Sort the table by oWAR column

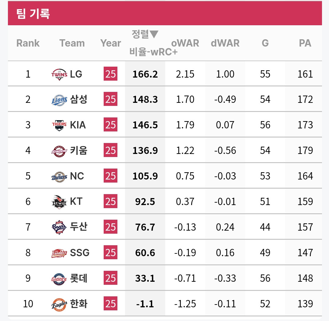pyautogui.click(x=185, y=43)
